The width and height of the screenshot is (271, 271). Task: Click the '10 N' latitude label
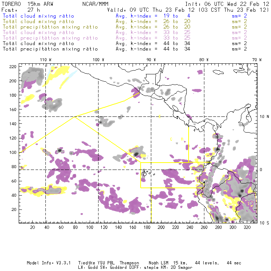[264, 117]
